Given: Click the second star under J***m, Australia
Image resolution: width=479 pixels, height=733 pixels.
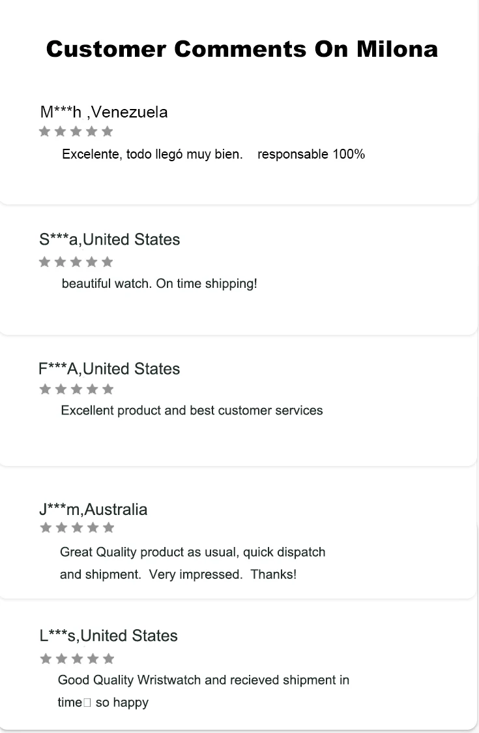Looking at the screenshot, I should (61, 527).
